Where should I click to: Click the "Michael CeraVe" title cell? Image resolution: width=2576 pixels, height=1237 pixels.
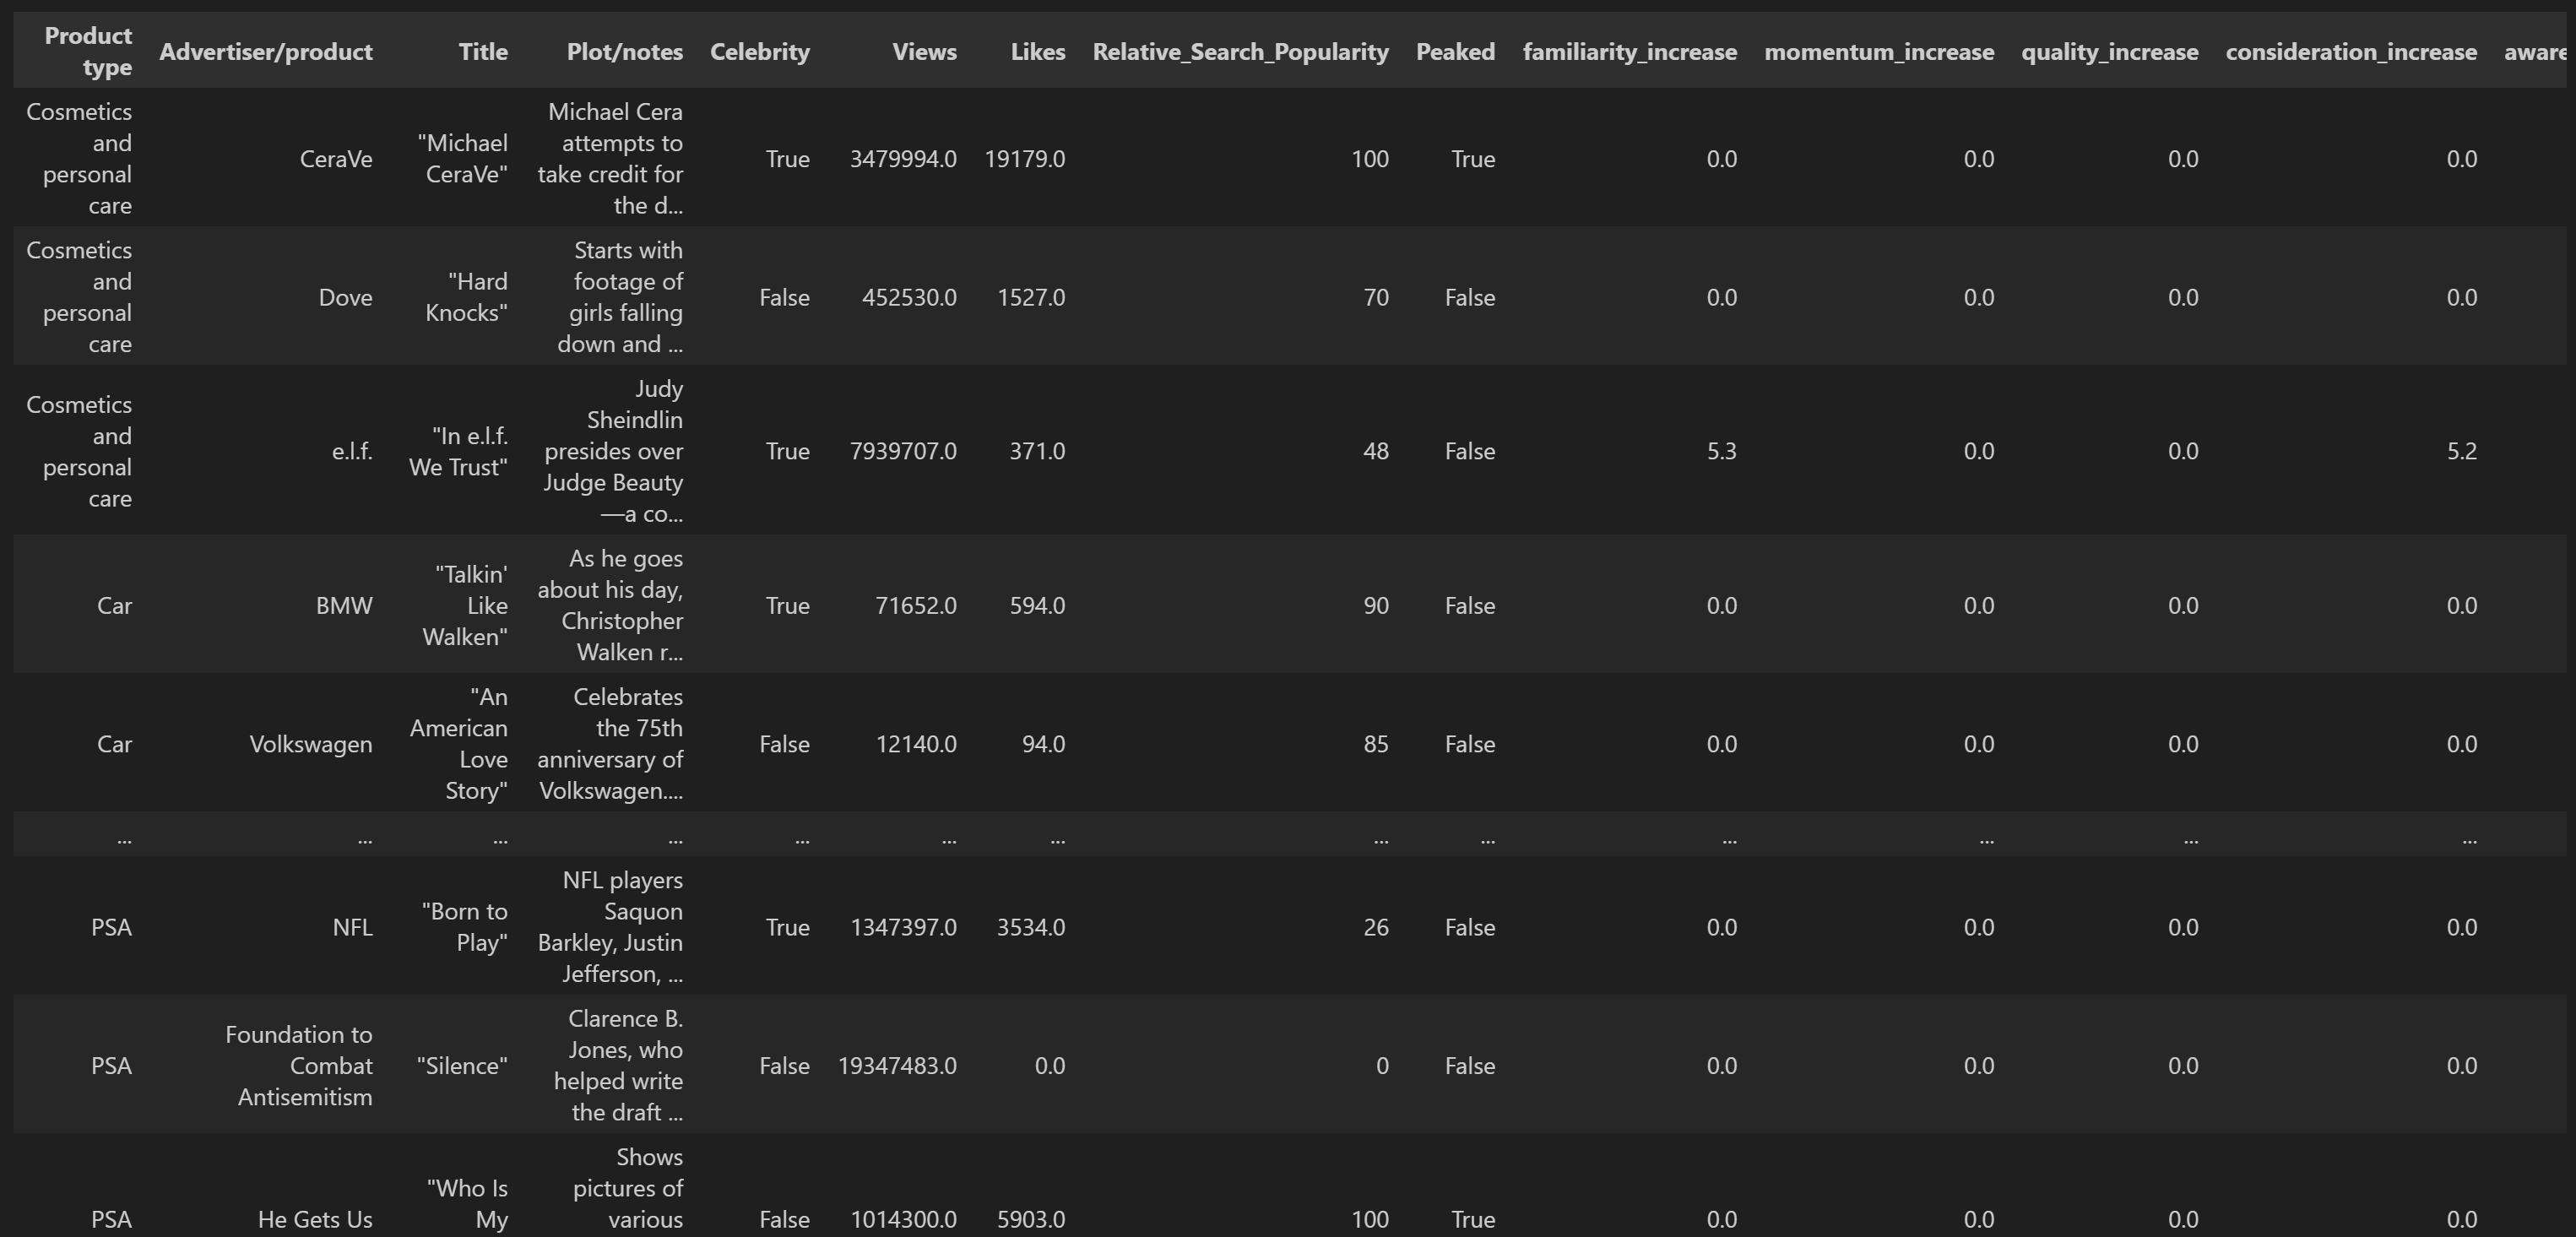tap(463, 159)
